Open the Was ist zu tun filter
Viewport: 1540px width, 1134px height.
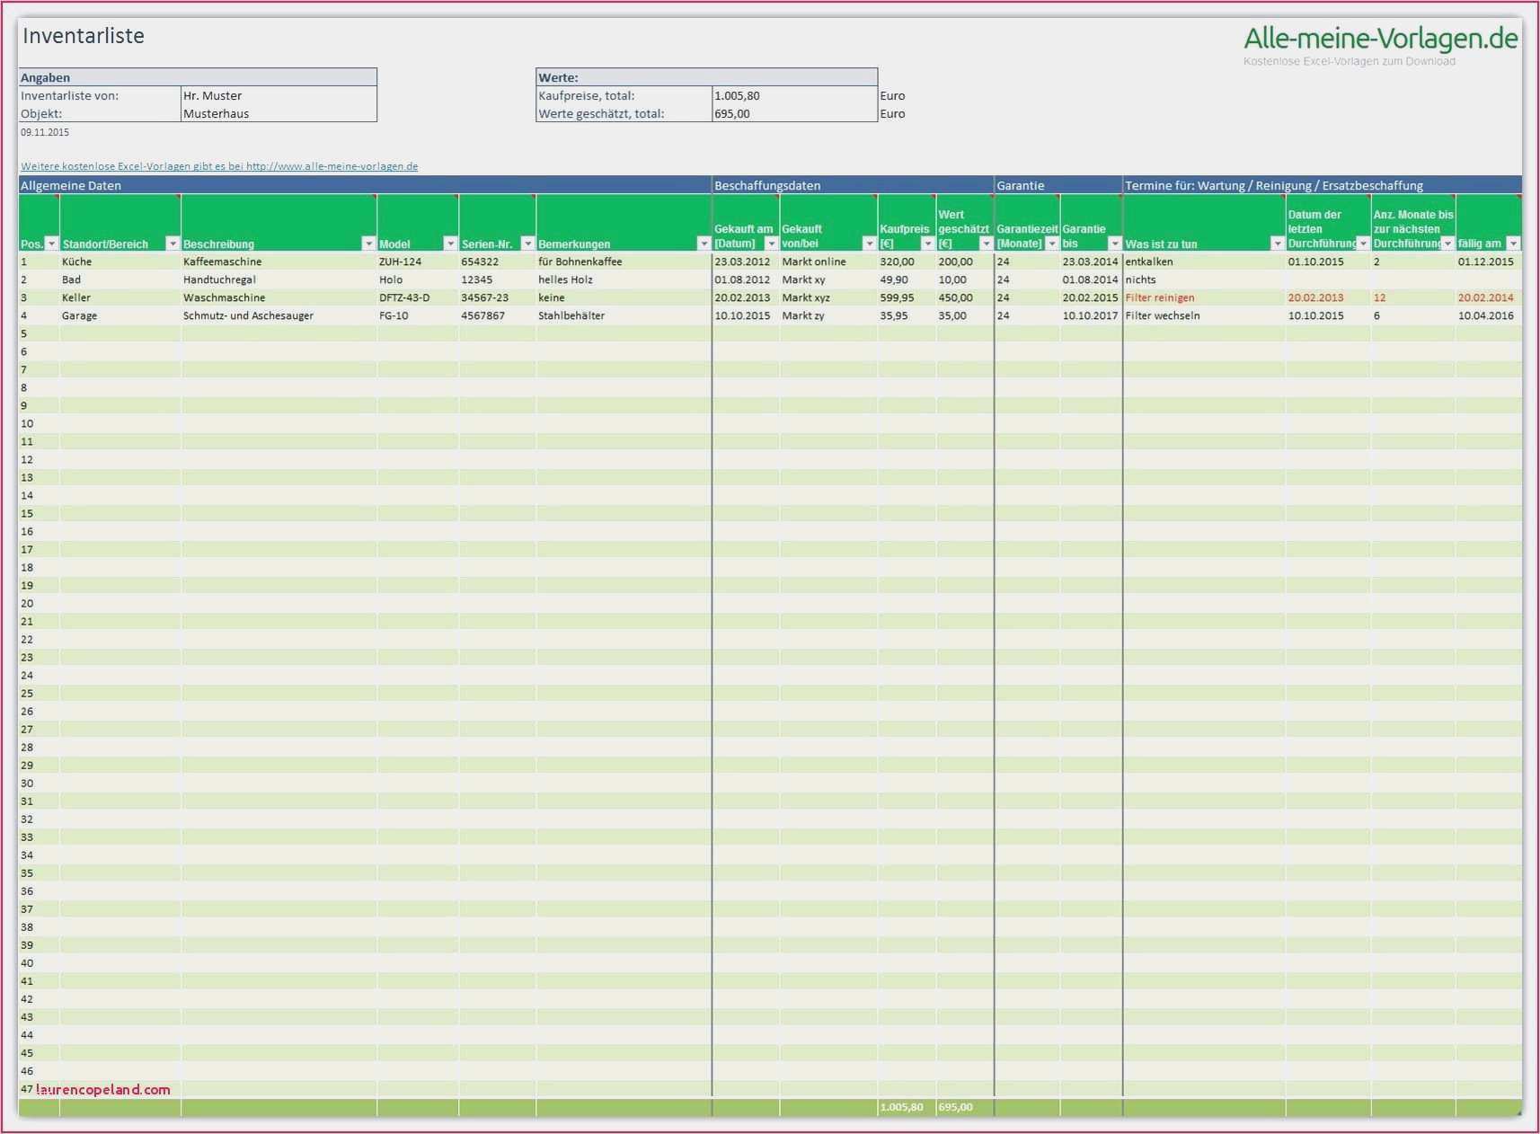[x=1277, y=244]
